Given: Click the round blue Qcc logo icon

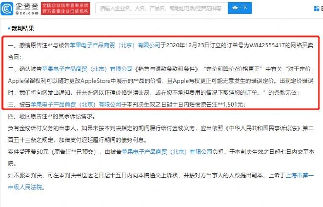Looking at the screenshot, I should click(x=7, y=8).
